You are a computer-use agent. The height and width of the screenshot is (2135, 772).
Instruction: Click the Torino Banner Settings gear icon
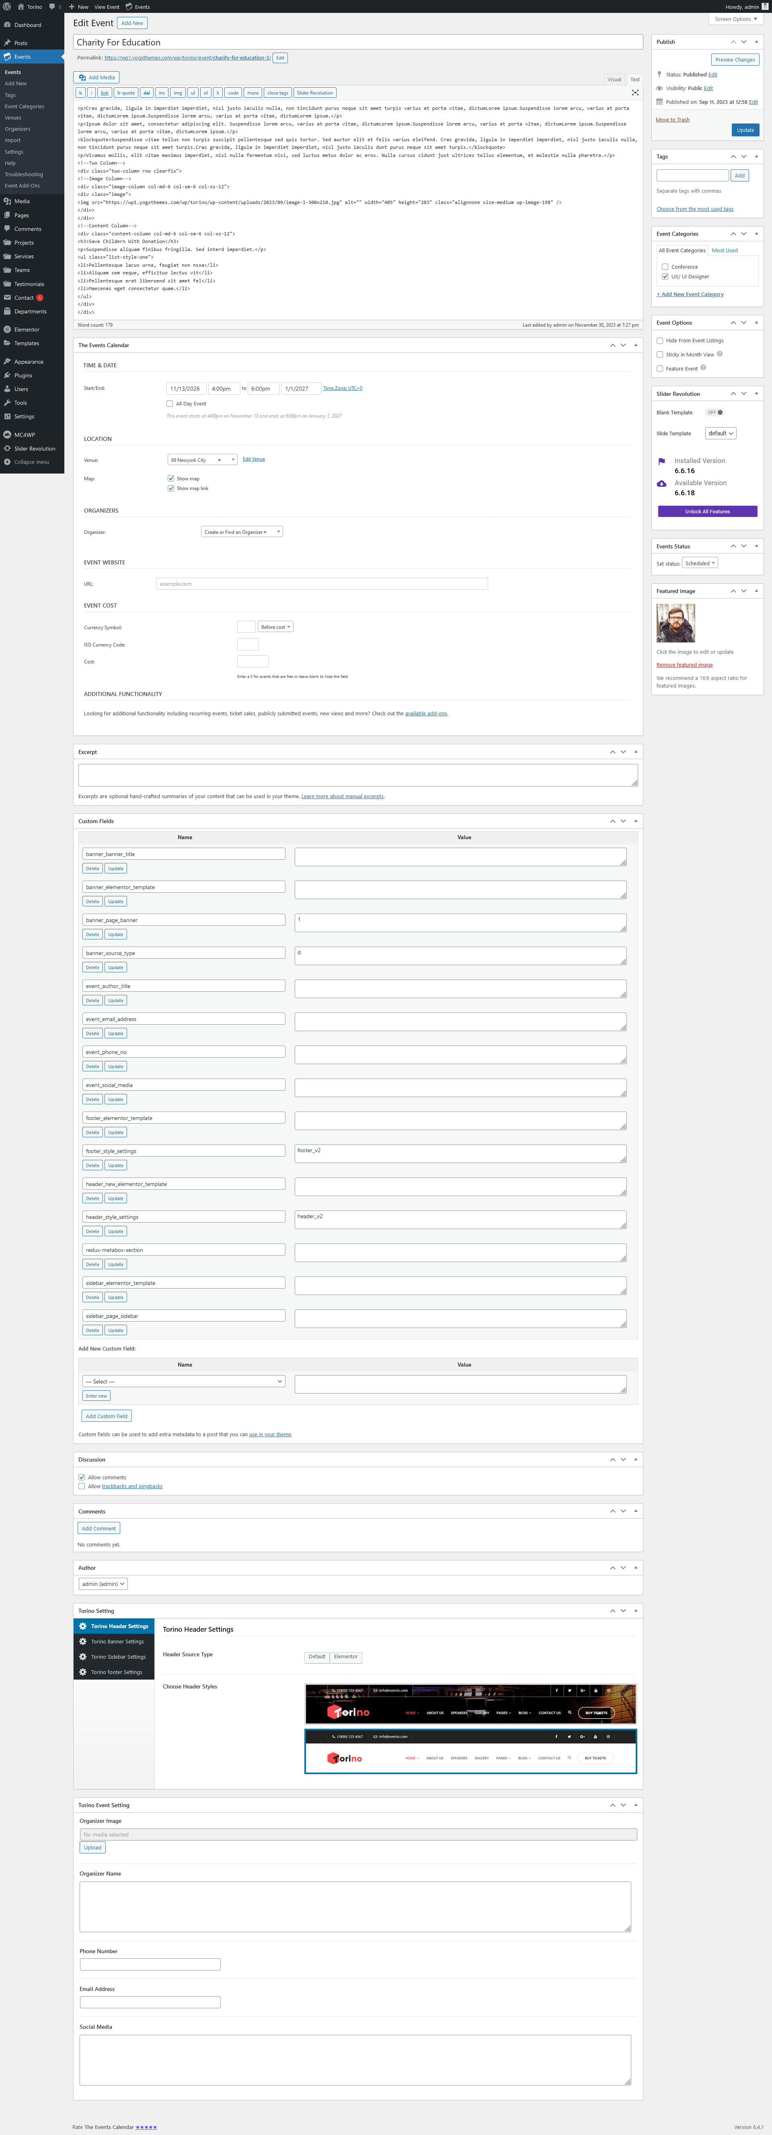[x=83, y=1641]
